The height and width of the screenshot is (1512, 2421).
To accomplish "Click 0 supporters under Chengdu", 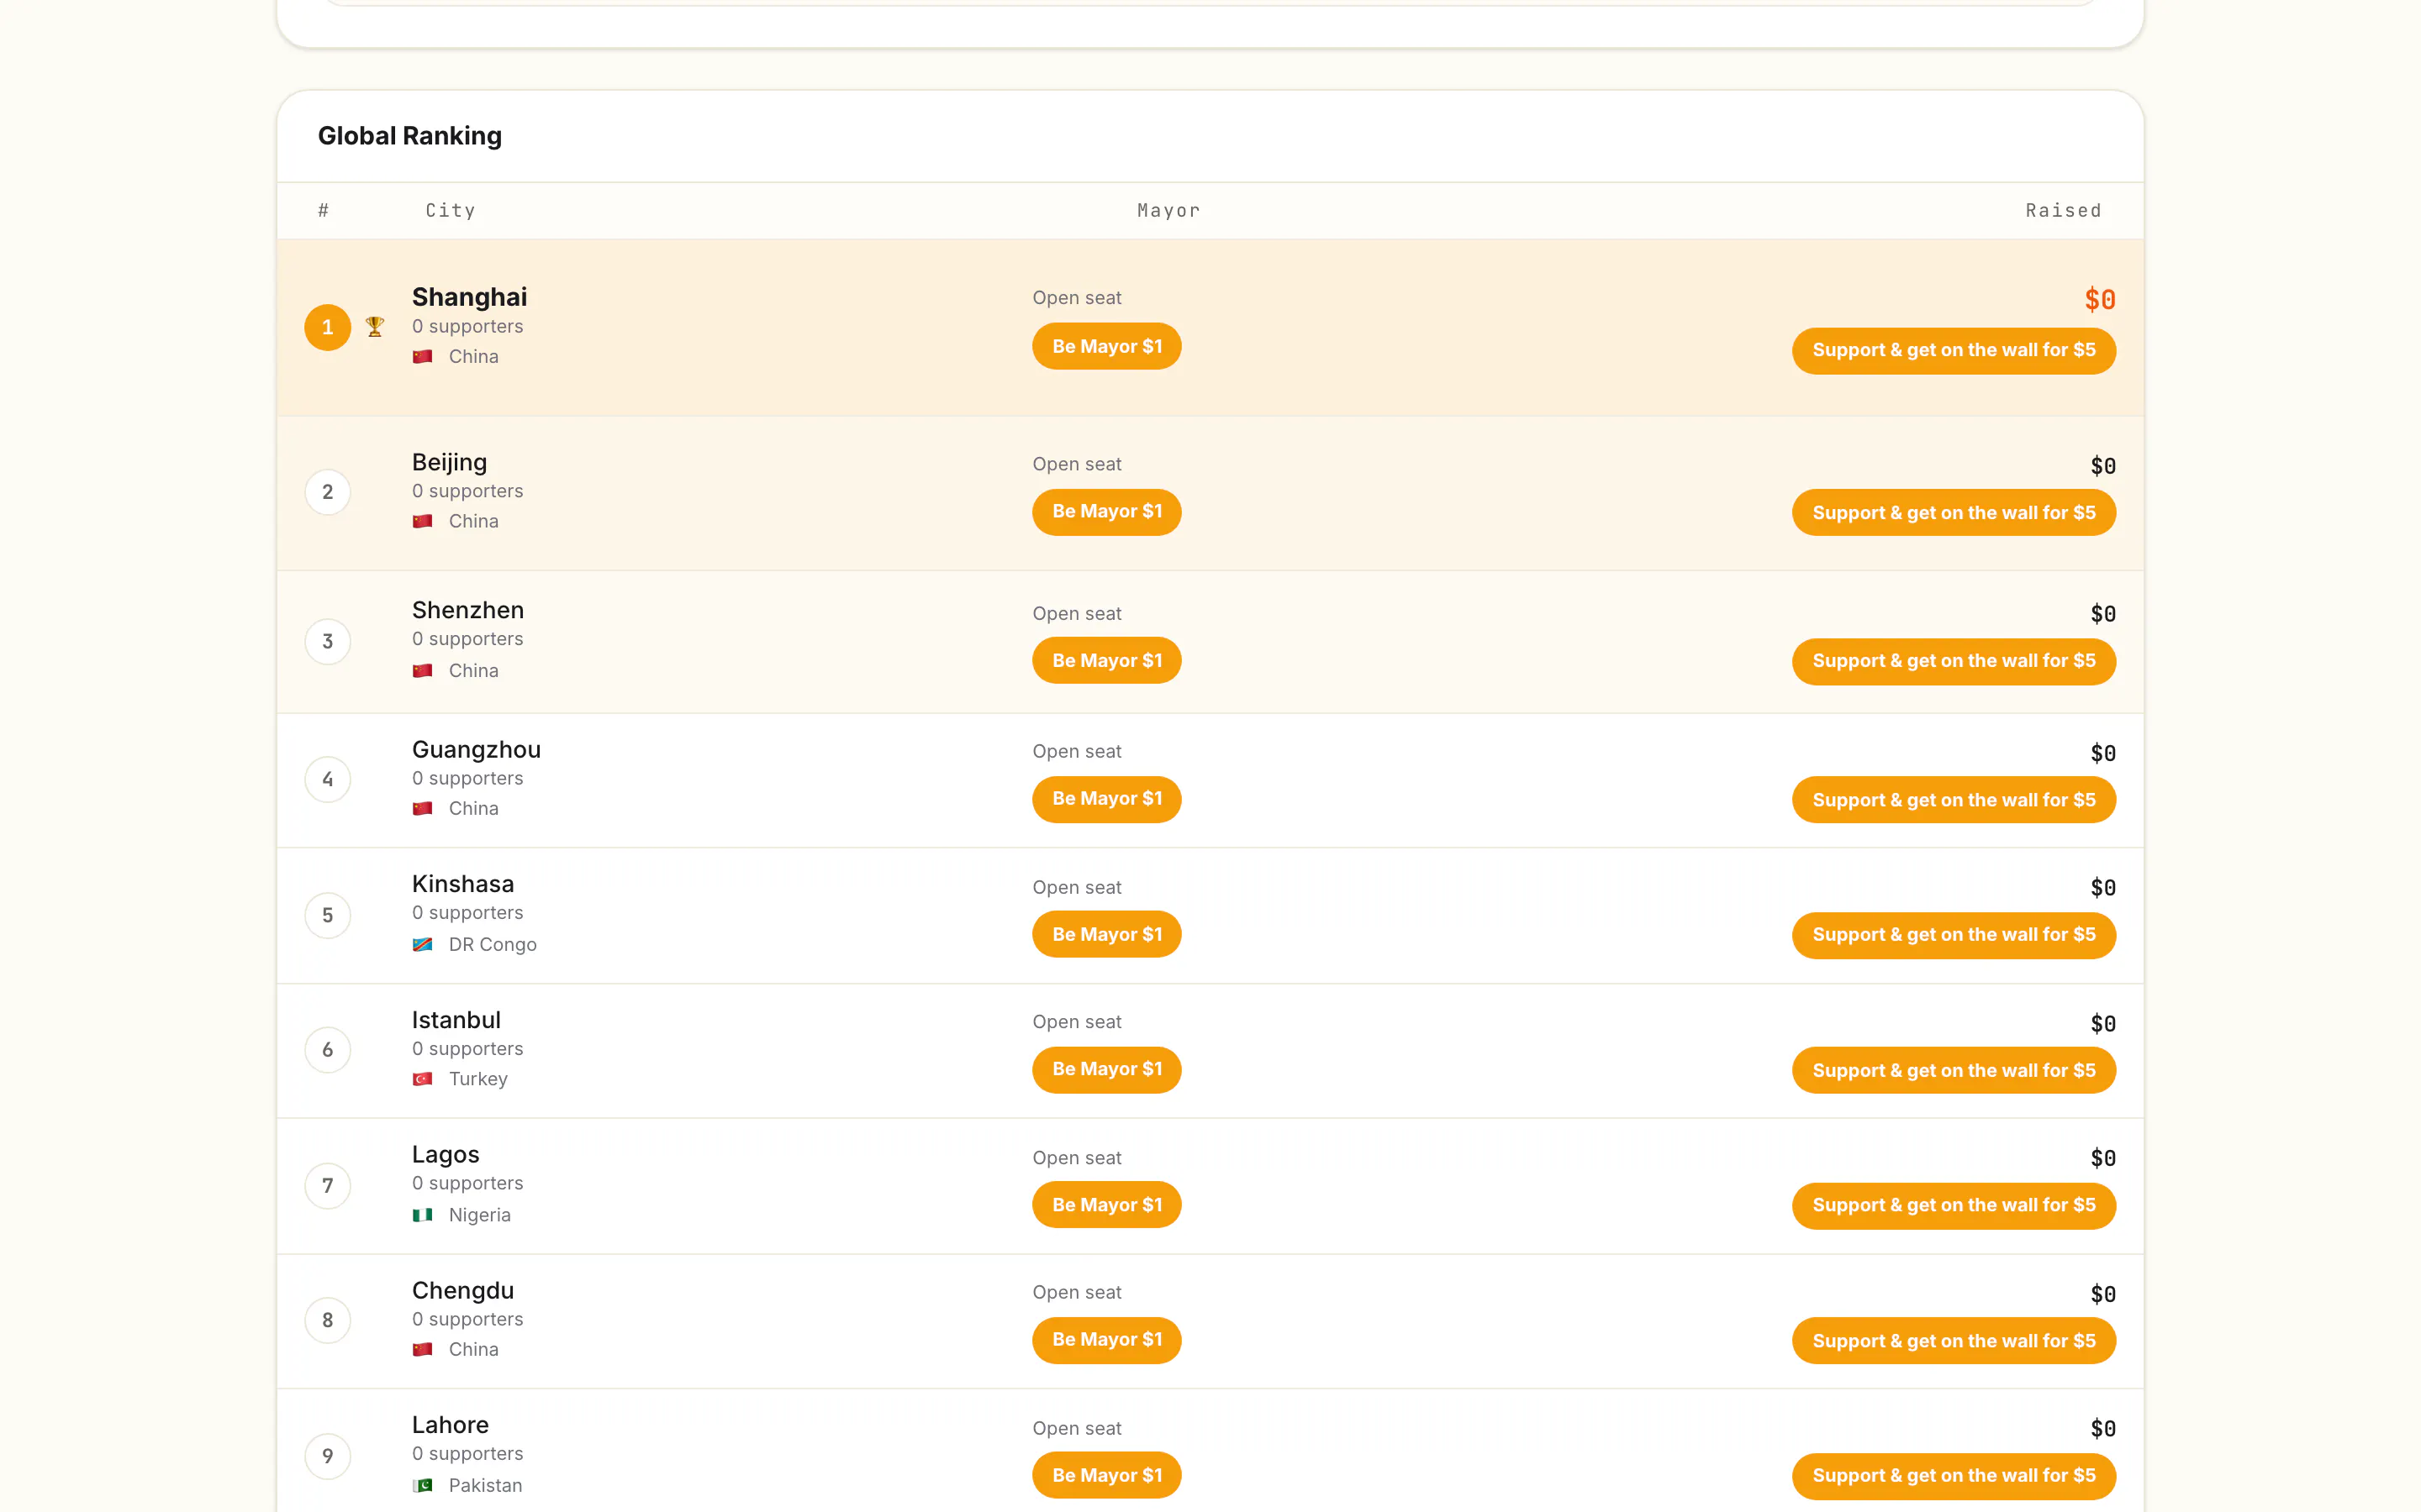I will click(x=467, y=1319).
